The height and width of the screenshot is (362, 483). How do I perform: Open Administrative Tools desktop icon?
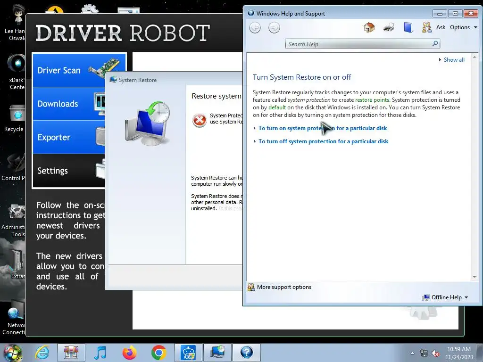[x=14, y=220]
